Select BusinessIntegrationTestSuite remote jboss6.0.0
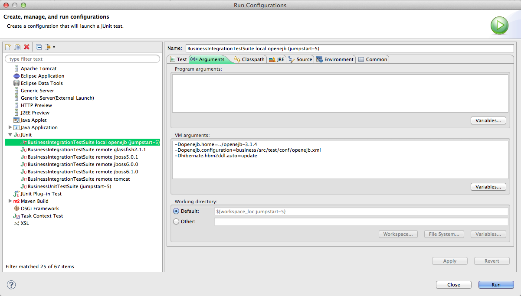This screenshot has width=521, height=296. pos(83,164)
